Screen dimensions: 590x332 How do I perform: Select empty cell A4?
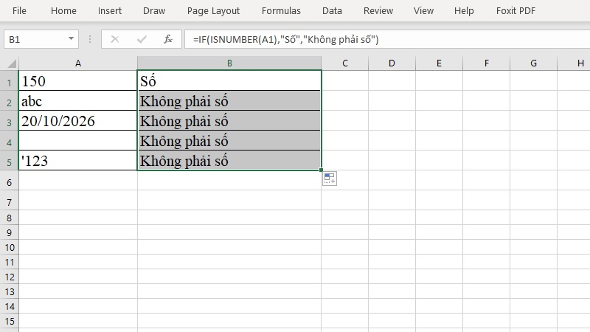(78, 140)
